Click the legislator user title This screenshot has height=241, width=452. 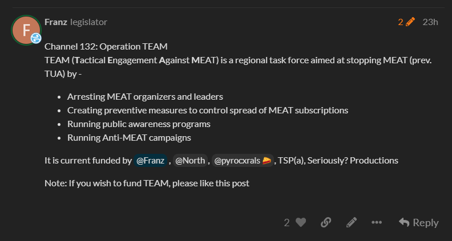pos(89,22)
